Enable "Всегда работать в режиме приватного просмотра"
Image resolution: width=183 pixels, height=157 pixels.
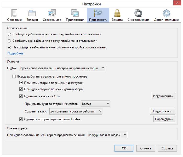click(14, 77)
